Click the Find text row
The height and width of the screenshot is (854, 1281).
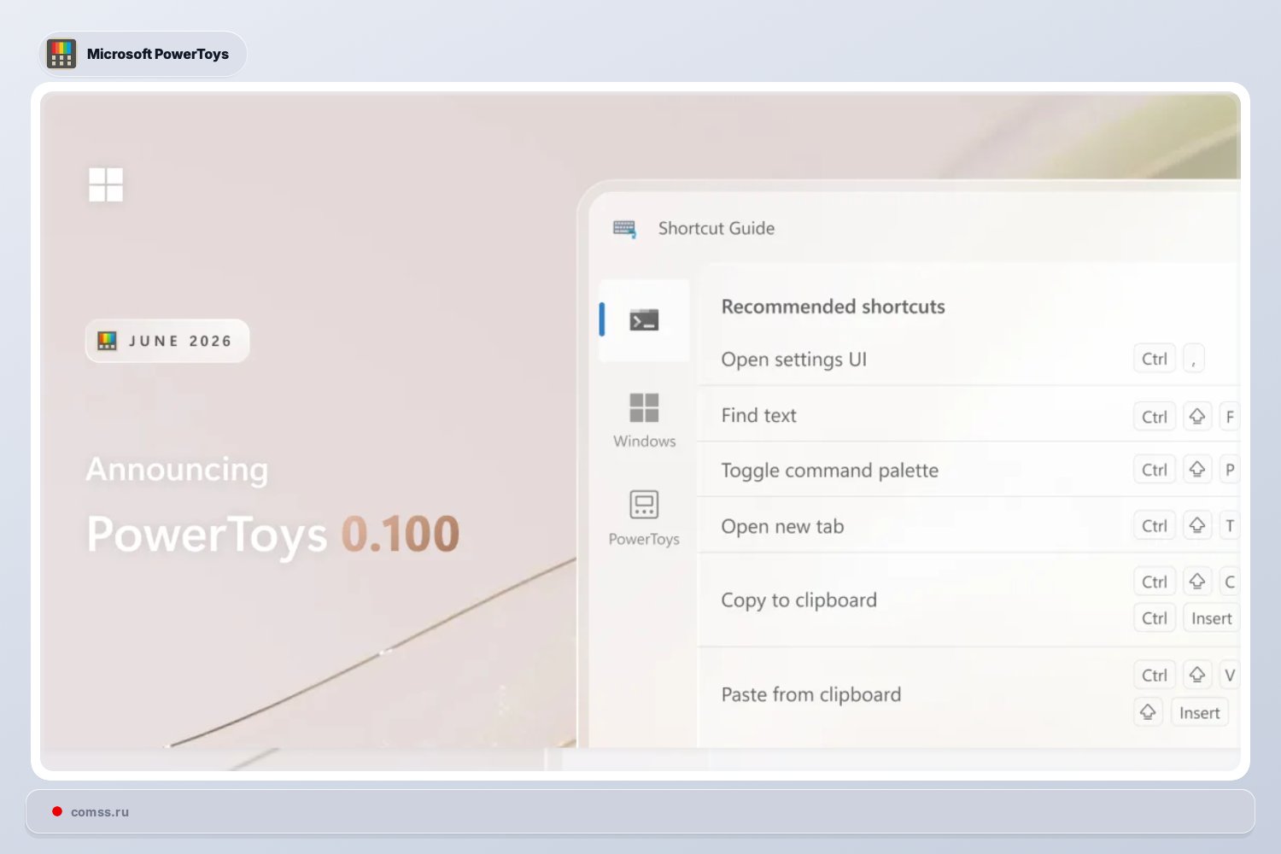968,415
